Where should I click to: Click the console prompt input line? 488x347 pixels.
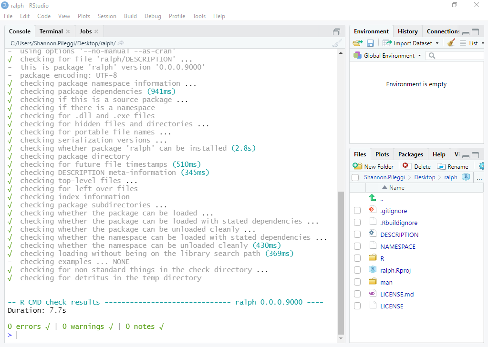[x=172, y=335]
